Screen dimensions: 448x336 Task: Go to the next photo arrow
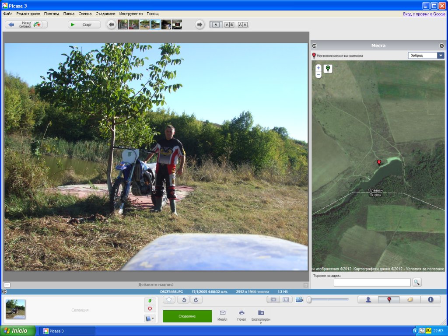(x=199, y=24)
